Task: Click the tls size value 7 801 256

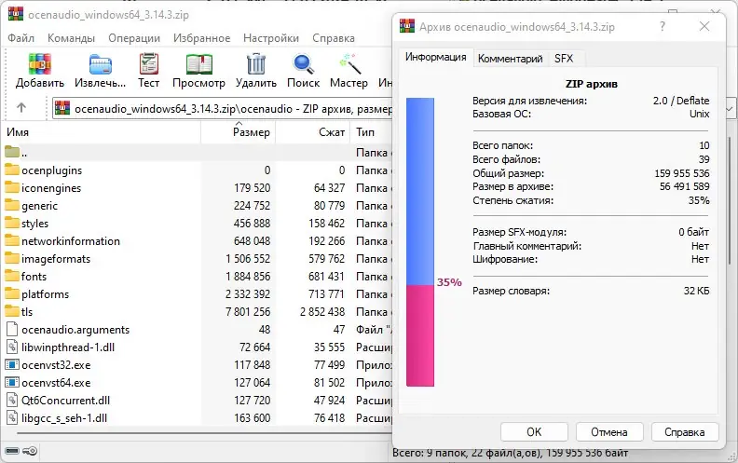Action: pos(248,311)
